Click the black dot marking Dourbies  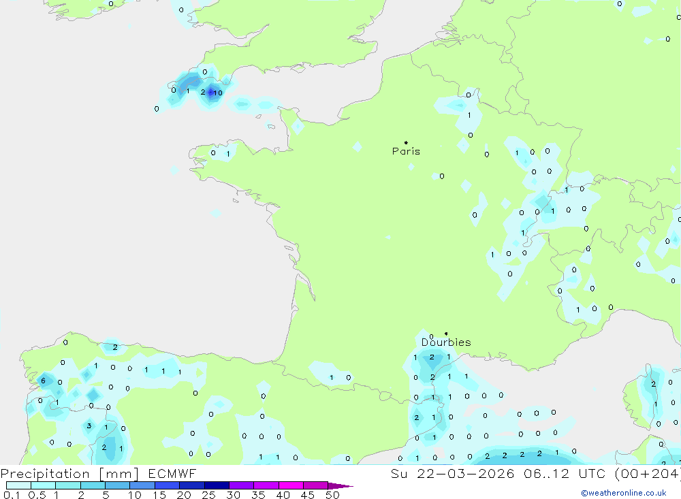pos(446,334)
